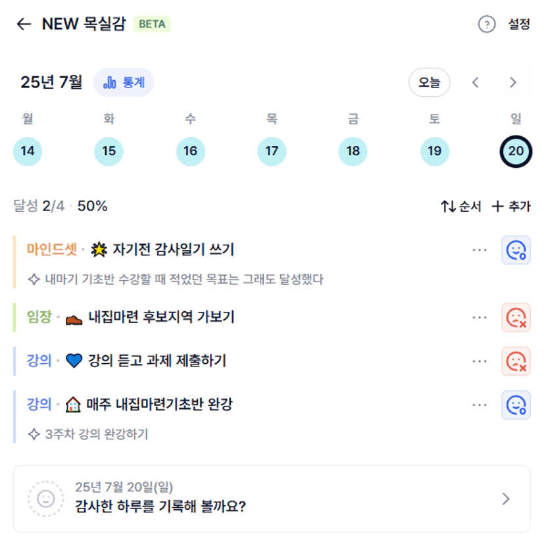Go to previous week with left chevron
The image size is (544, 548).
475,82
